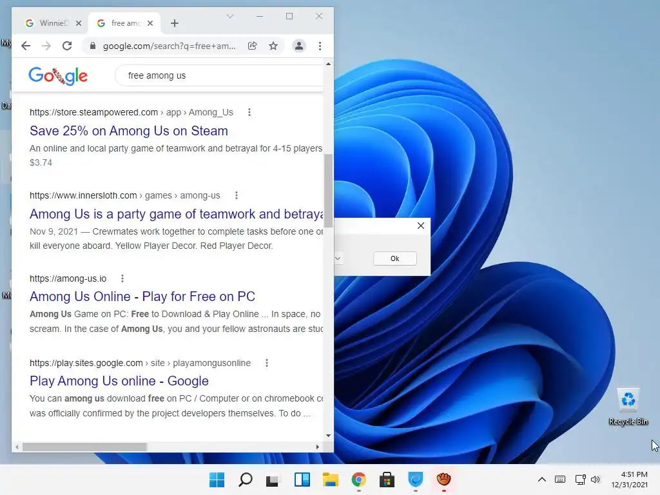Viewport: 660px width, 495px height.
Task: Click the vertical scrollbar down arrow
Action: (x=328, y=436)
